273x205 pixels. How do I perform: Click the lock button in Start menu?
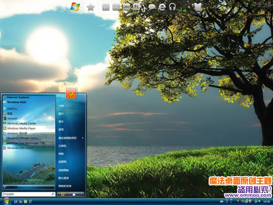tap(74, 194)
